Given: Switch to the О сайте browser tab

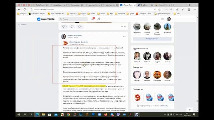Looking at the screenshot, I should click(145, 5).
